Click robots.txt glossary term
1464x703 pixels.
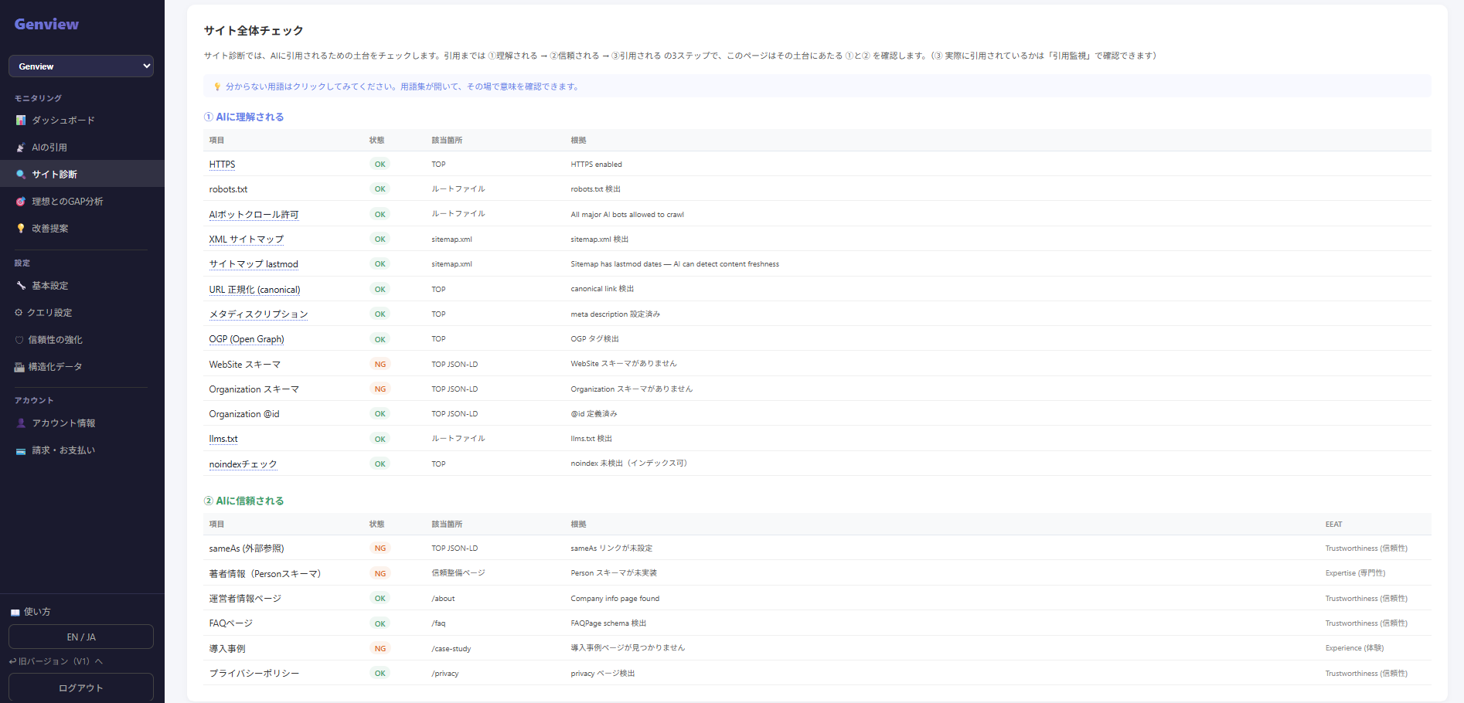tap(228, 189)
